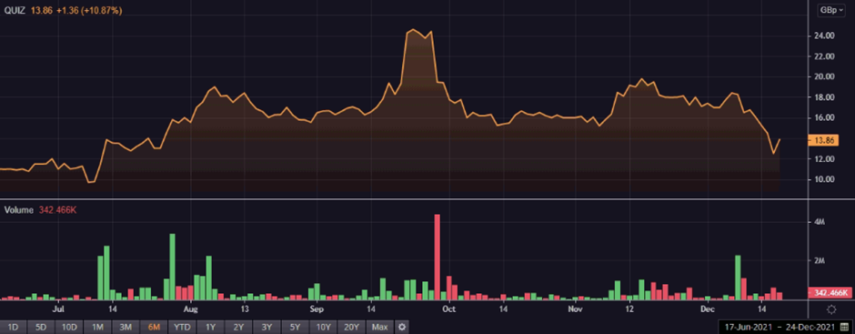
Task: Show the 10Y range
Action: (323, 328)
